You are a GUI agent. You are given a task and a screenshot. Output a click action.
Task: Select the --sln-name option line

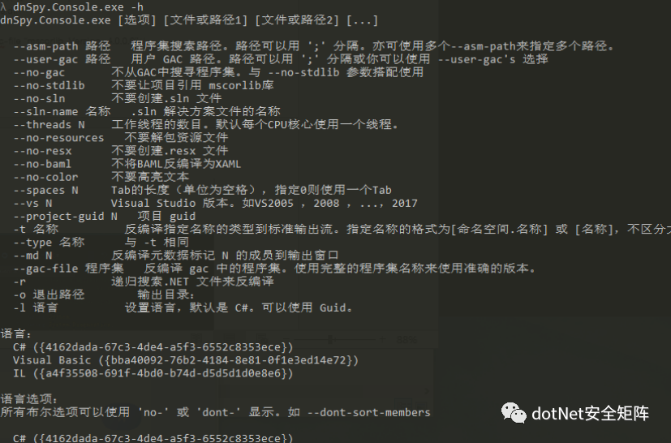click(146, 112)
